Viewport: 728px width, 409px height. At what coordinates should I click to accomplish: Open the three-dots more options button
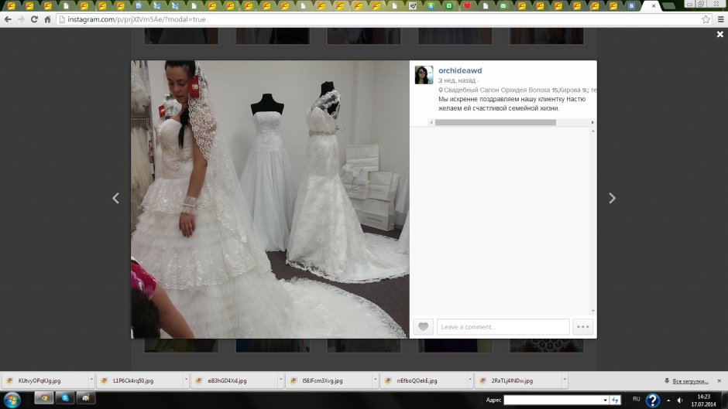tap(583, 327)
